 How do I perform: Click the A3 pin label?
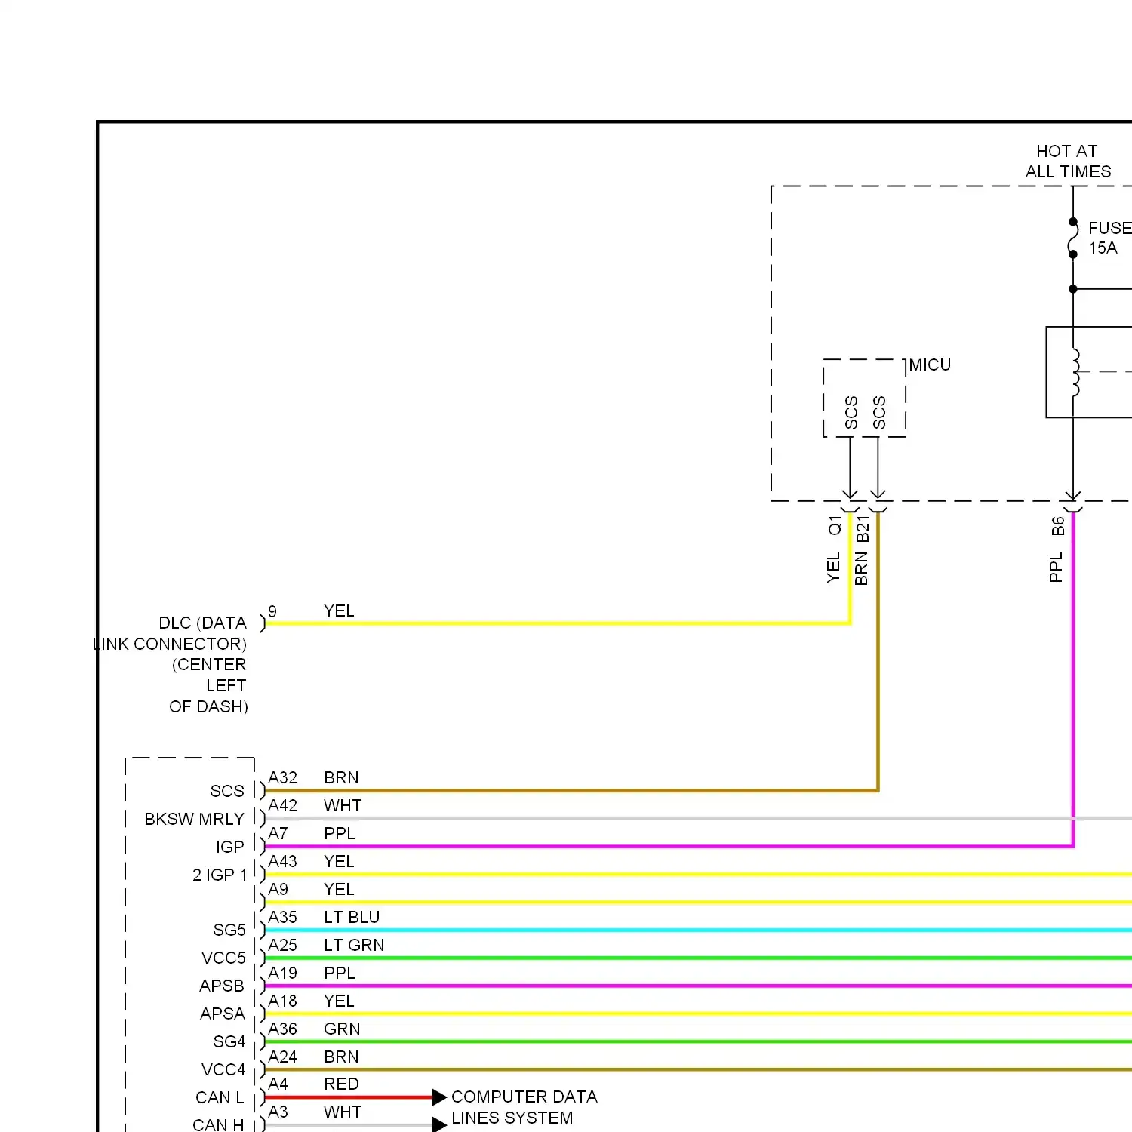278,1112
